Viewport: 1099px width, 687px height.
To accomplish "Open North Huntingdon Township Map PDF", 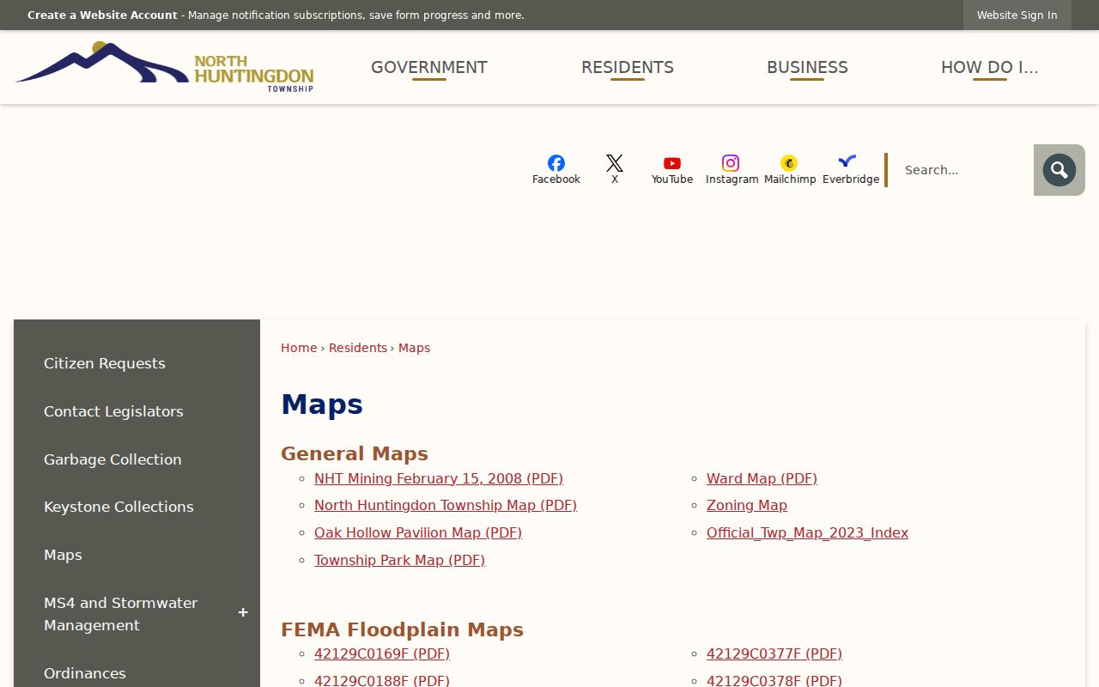I will click(x=446, y=506).
